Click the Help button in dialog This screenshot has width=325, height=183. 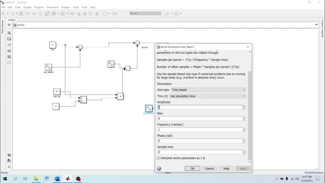pos(226,169)
